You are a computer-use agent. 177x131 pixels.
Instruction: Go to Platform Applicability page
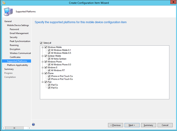click(x=17, y=65)
